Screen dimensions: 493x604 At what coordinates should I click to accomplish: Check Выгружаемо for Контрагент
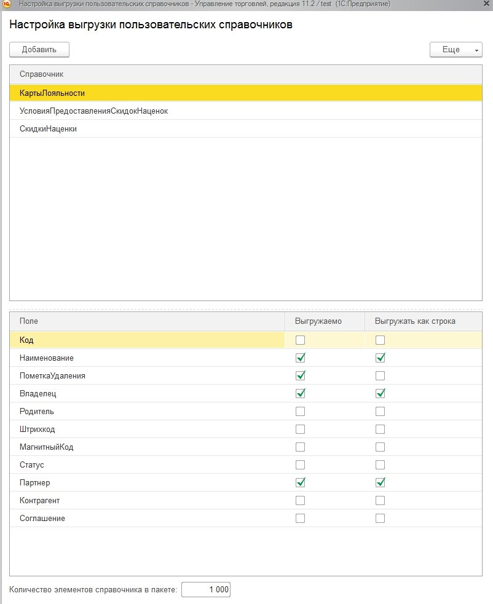pyautogui.click(x=300, y=500)
